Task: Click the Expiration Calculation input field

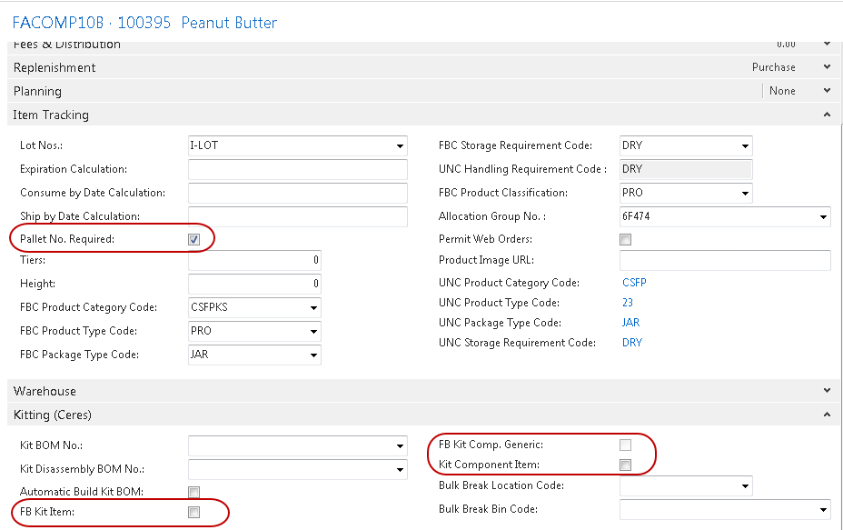Action: (297, 170)
